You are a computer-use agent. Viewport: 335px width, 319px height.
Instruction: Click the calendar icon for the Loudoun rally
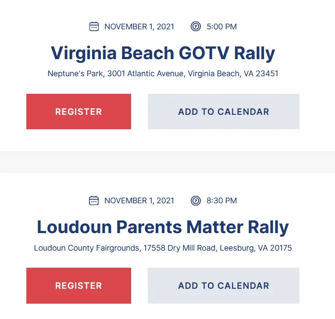(94, 201)
